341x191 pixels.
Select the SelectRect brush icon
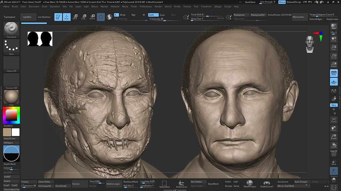[x=164, y=184]
